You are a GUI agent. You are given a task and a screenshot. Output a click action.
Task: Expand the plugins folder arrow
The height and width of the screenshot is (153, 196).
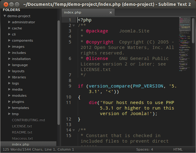click(x=9, y=102)
